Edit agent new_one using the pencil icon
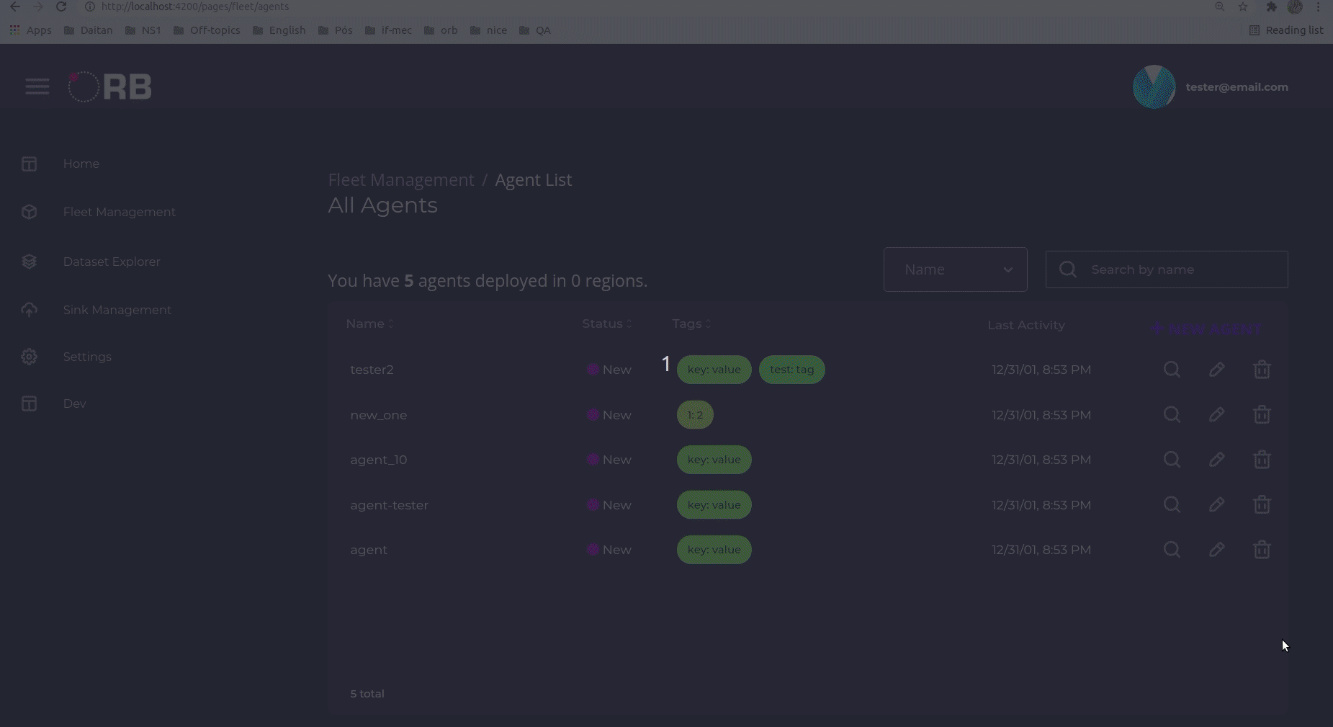 1217,414
